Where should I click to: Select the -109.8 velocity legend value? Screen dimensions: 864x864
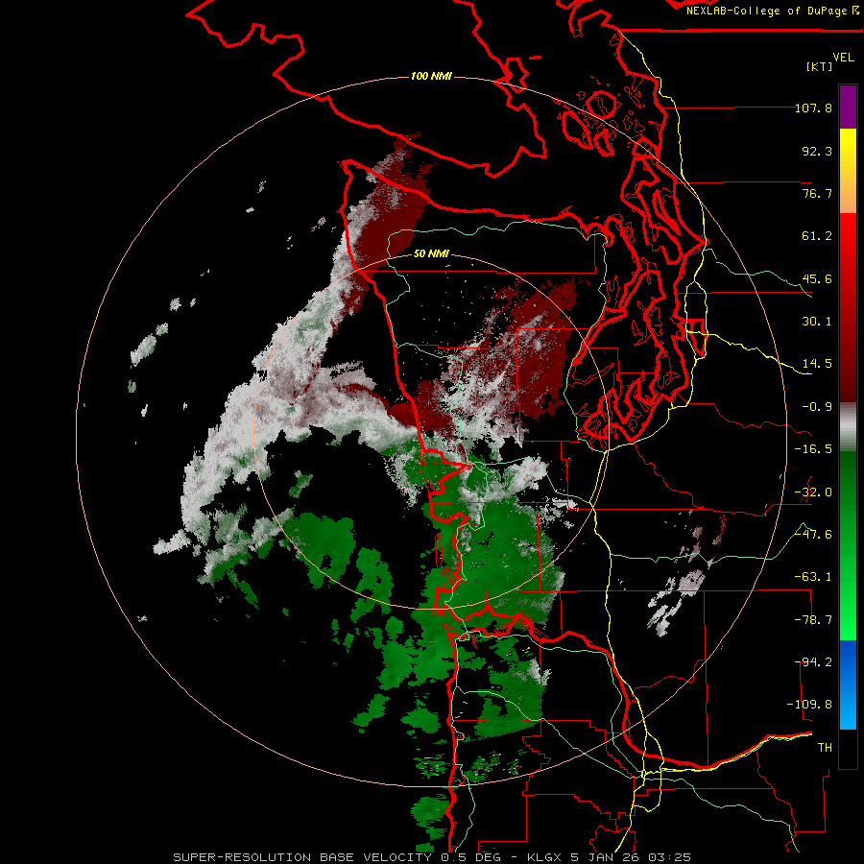(x=809, y=705)
